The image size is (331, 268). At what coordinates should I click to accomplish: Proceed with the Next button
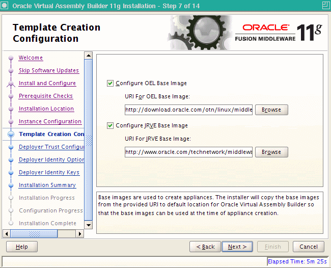pos(237,247)
